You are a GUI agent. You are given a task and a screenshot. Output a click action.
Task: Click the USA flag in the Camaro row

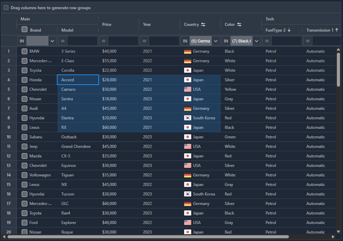(188, 89)
